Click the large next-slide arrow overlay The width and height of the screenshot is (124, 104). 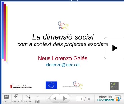(115, 48)
